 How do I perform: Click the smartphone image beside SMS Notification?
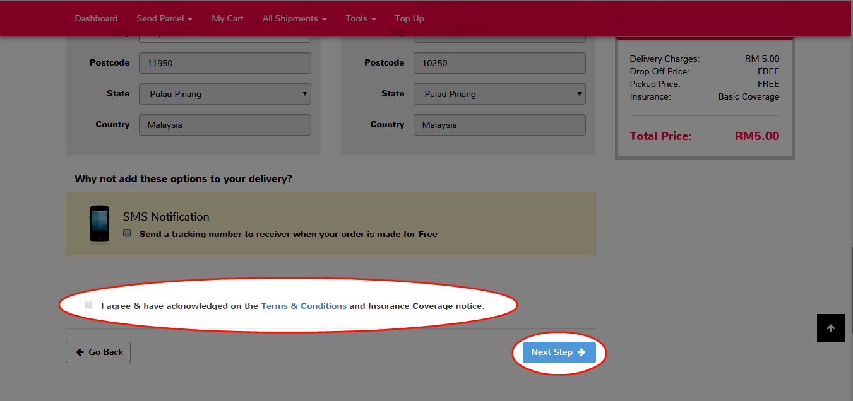pos(99,224)
